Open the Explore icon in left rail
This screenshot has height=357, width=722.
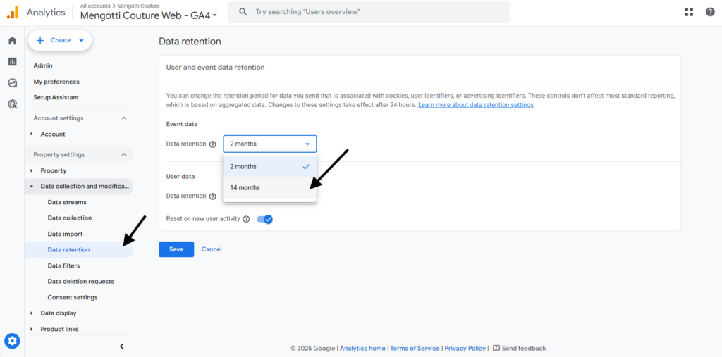click(x=13, y=83)
